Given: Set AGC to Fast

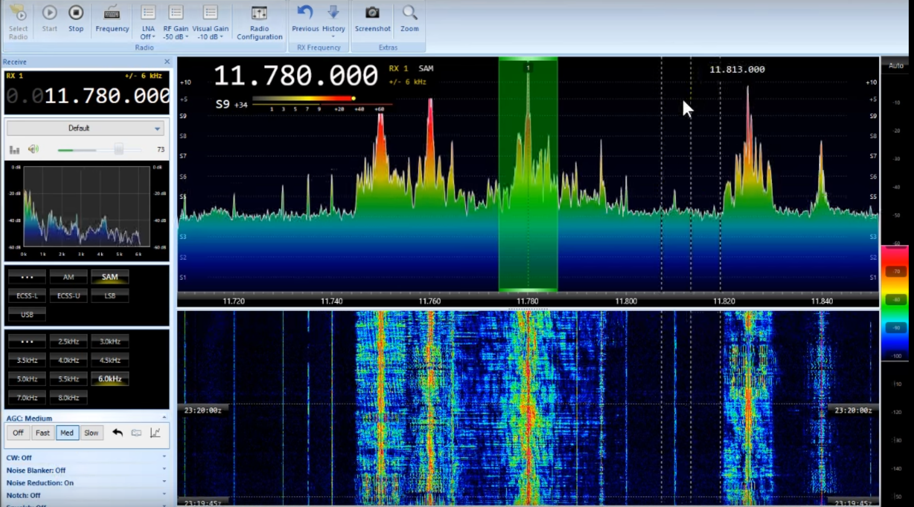Looking at the screenshot, I should [42, 433].
